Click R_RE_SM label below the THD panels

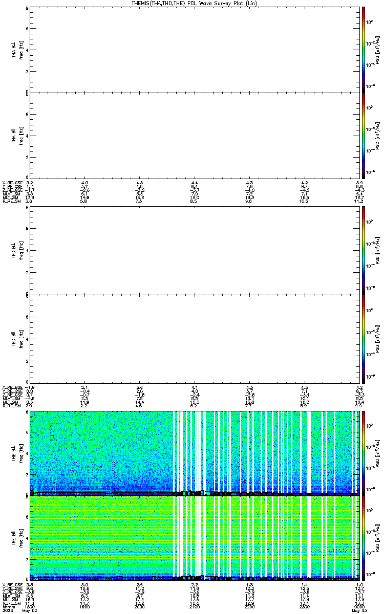pos(11,406)
